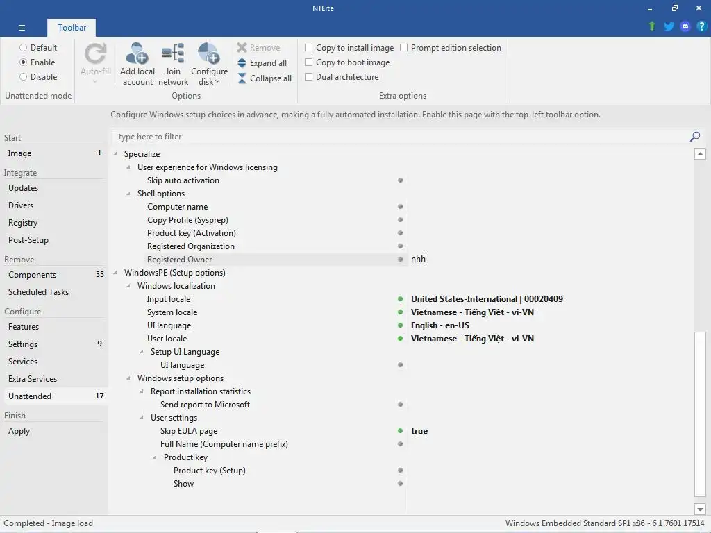Screen dimensions: 711x533
Task: Click the Expand all icon
Action: (x=242, y=63)
